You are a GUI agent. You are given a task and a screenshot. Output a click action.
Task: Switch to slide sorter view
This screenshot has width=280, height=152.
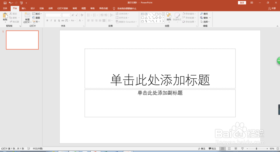(x=229, y=149)
